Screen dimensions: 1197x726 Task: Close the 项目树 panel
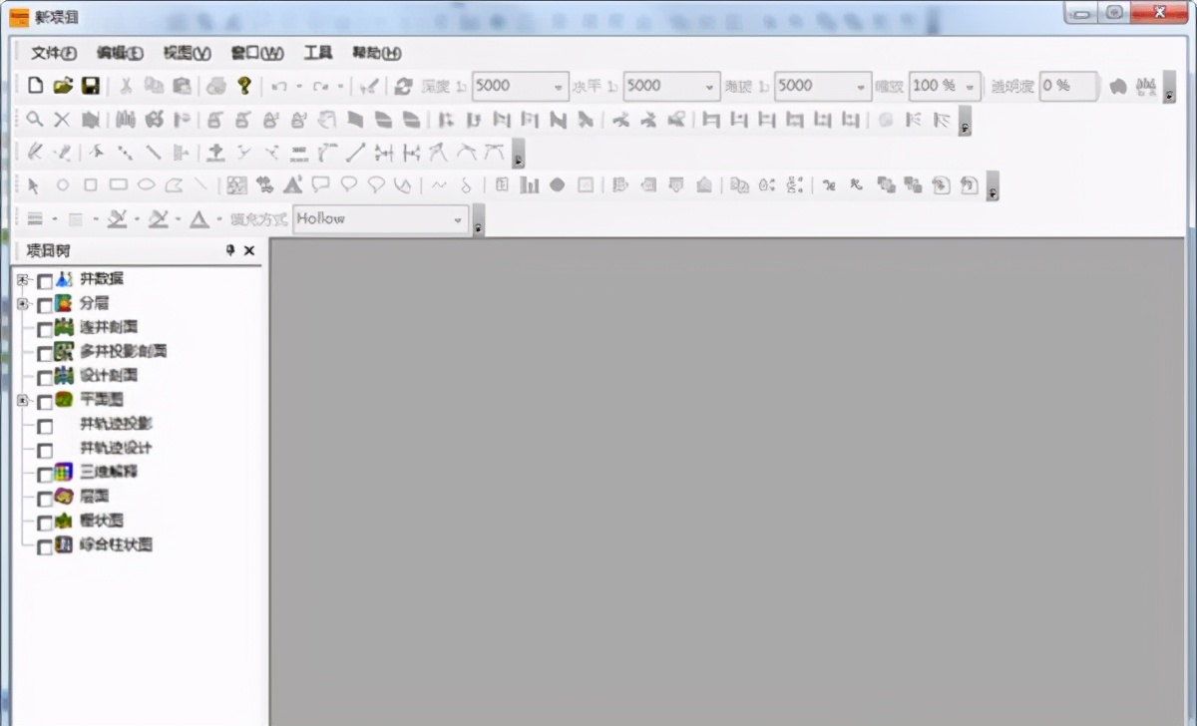[x=249, y=251]
